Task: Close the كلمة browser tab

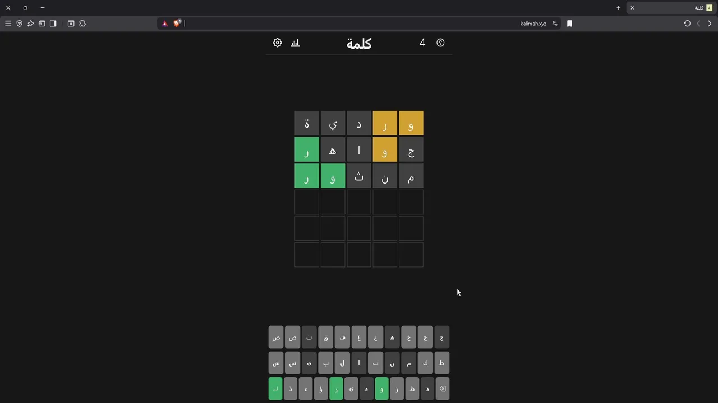Action: (632, 8)
